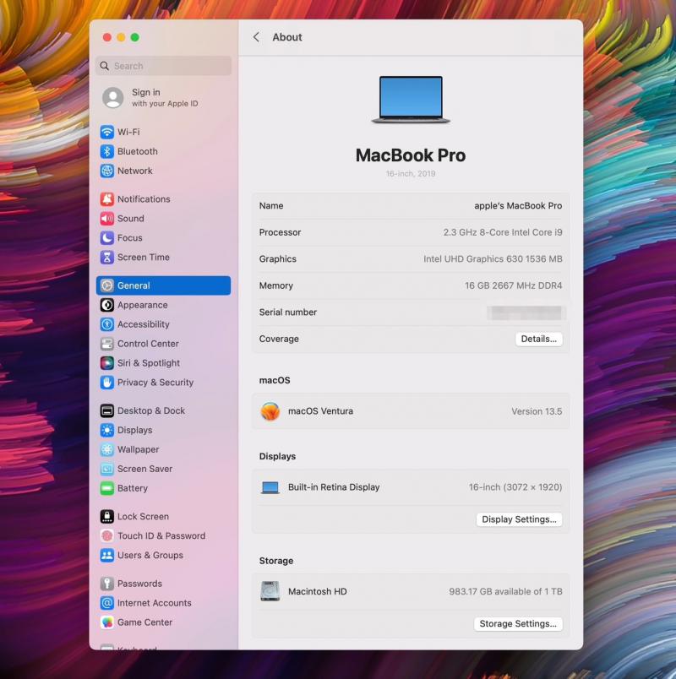Open Privacy & Security hand icon
This screenshot has width=676, height=679.
point(107,383)
